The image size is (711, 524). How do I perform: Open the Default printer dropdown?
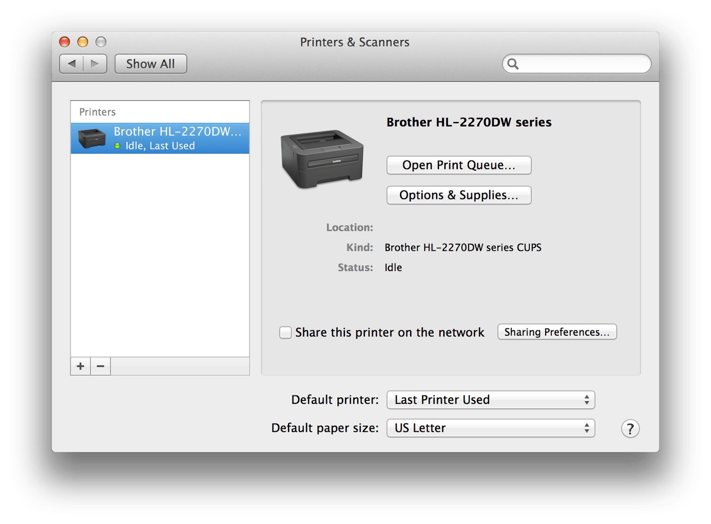point(491,400)
